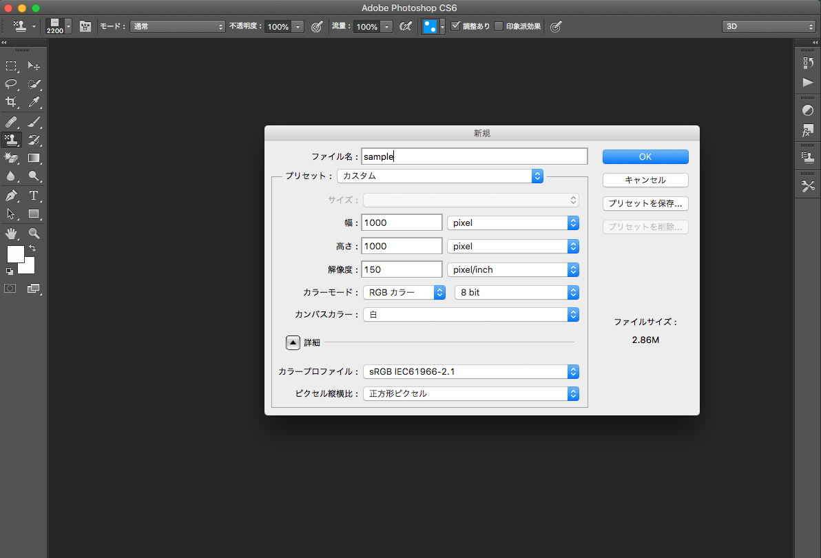Open the 流量 slider dropdown arrow
Image resolution: width=821 pixels, height=558 pixels.
pos(387,27)
